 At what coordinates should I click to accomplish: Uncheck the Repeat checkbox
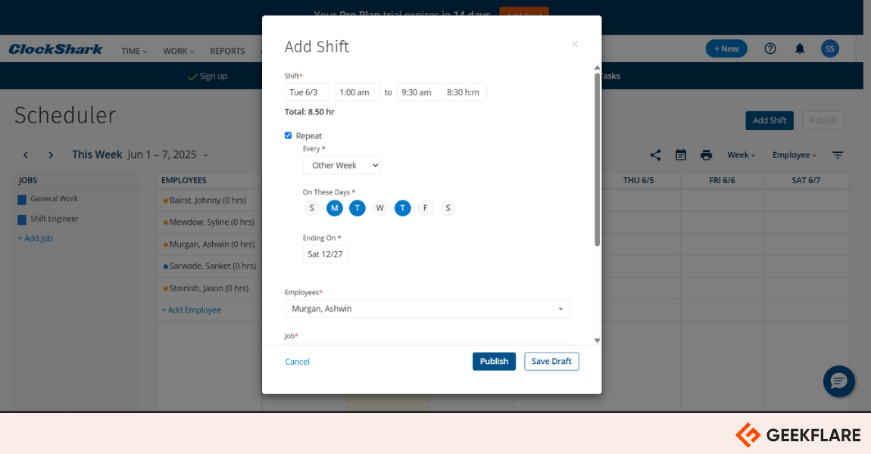289,135
